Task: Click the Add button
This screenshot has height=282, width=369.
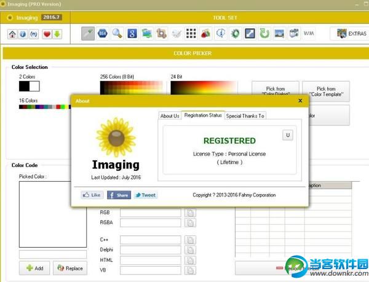Action: click(34, 268)
